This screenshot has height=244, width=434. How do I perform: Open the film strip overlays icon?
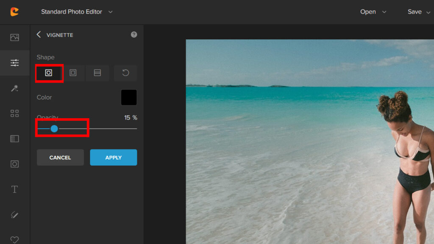[x=14, y=139]
